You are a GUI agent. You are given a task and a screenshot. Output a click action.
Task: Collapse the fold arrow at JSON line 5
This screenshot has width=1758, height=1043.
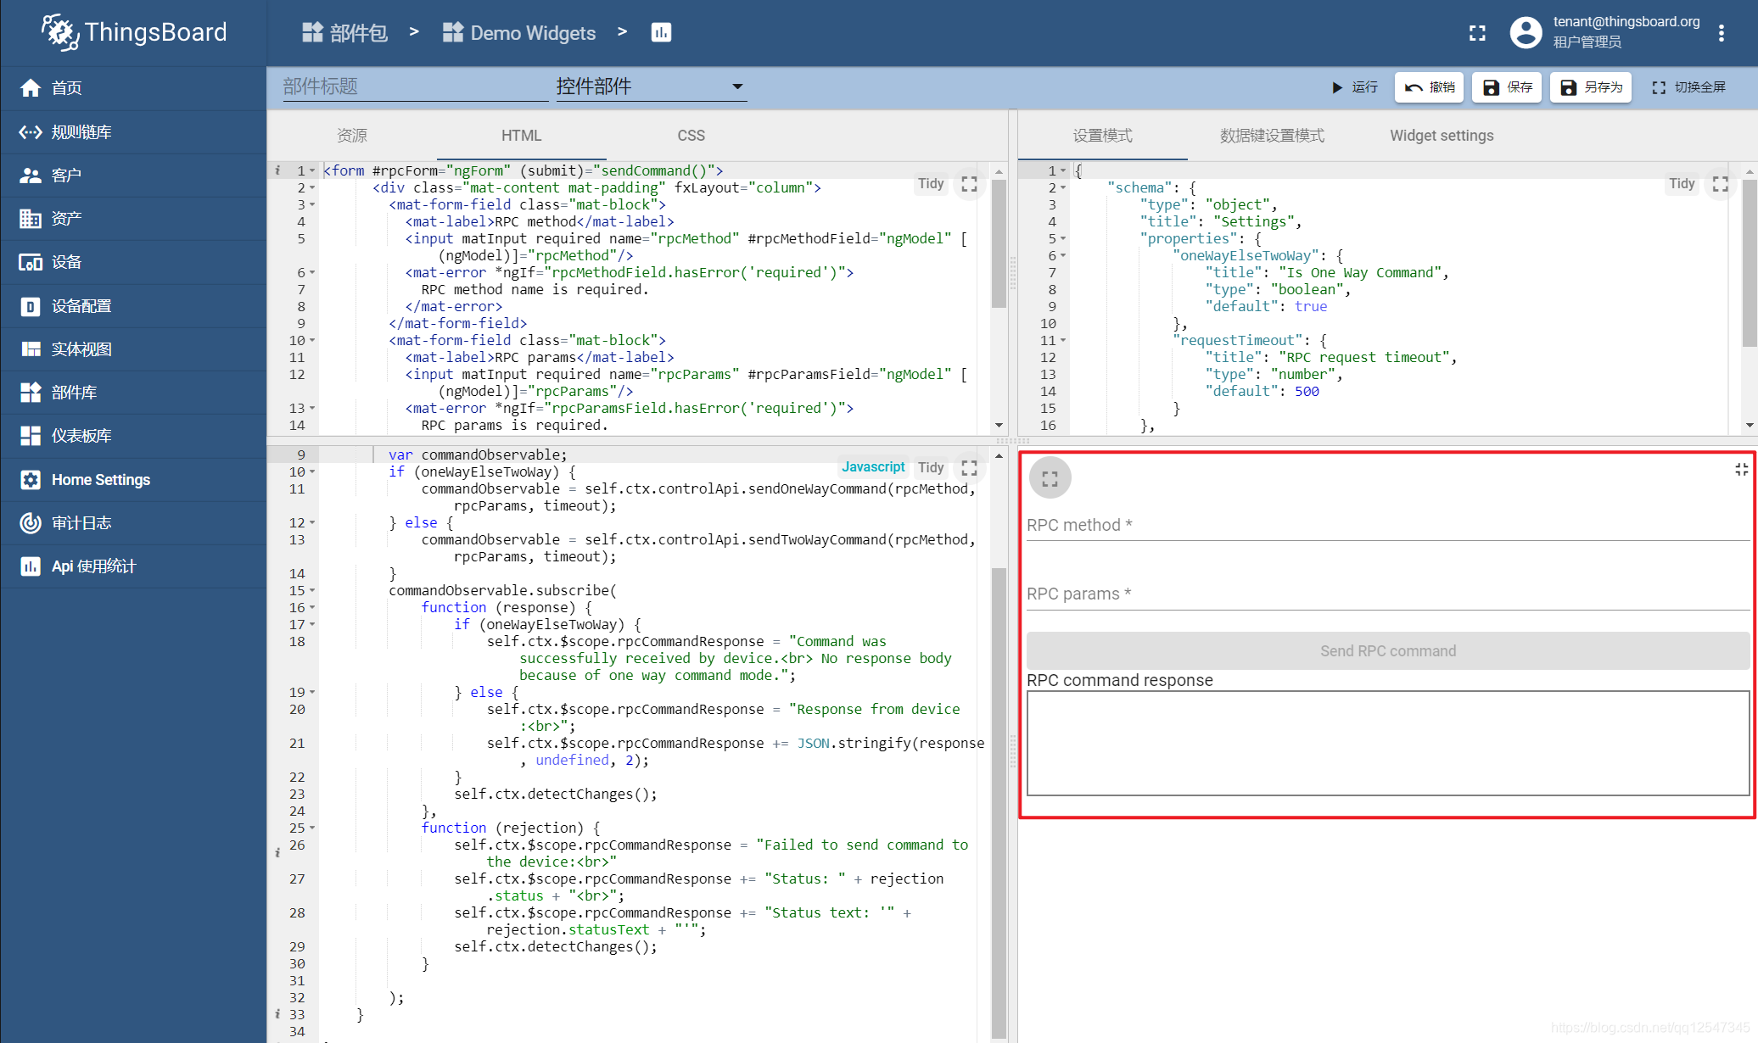pyautogui.click(x=1063, y=239)
